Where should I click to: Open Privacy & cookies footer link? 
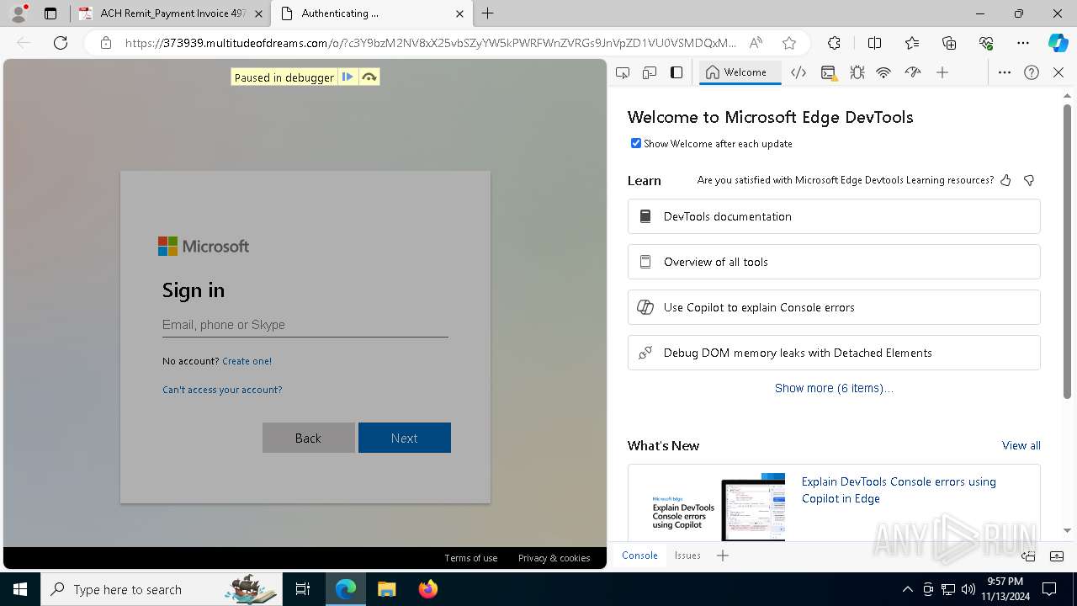click(554, 558)
